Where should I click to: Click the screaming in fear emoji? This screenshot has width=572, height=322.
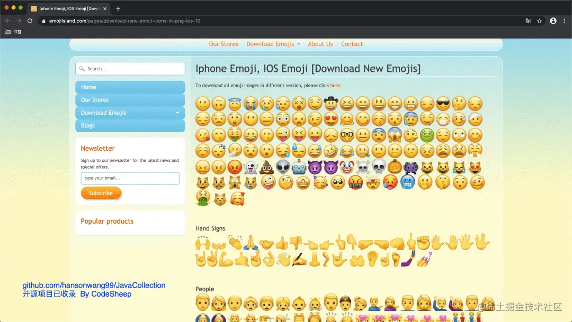pyautogui.click(x=395, y=135)
